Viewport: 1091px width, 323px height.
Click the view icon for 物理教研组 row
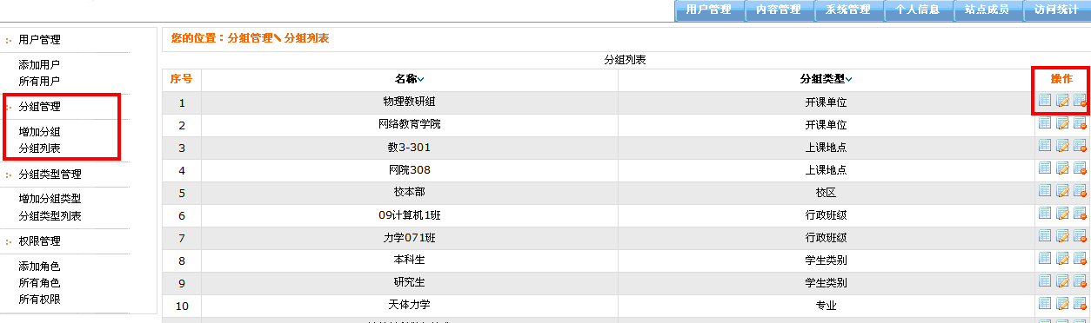1046,101
